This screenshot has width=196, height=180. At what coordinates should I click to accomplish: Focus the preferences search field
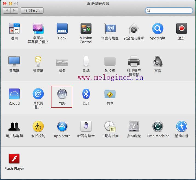[169, 10]
